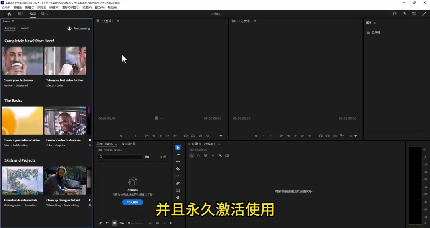Open the Program monitor button editor plus
The image size is (430, 228).
[x=356, y=136]
